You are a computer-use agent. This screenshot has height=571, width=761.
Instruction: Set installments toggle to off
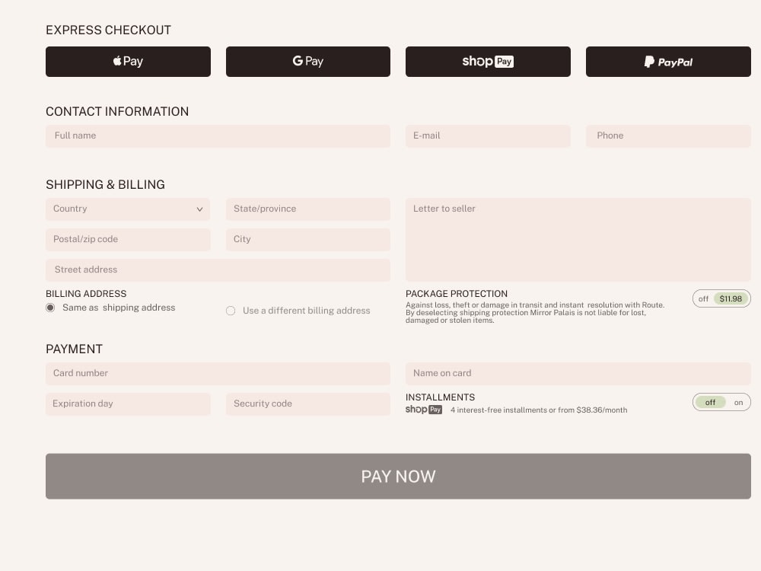[x=710, y=403]
